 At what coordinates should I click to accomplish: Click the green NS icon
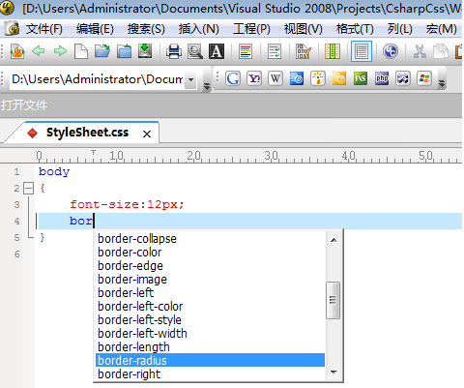coord(361,78)
